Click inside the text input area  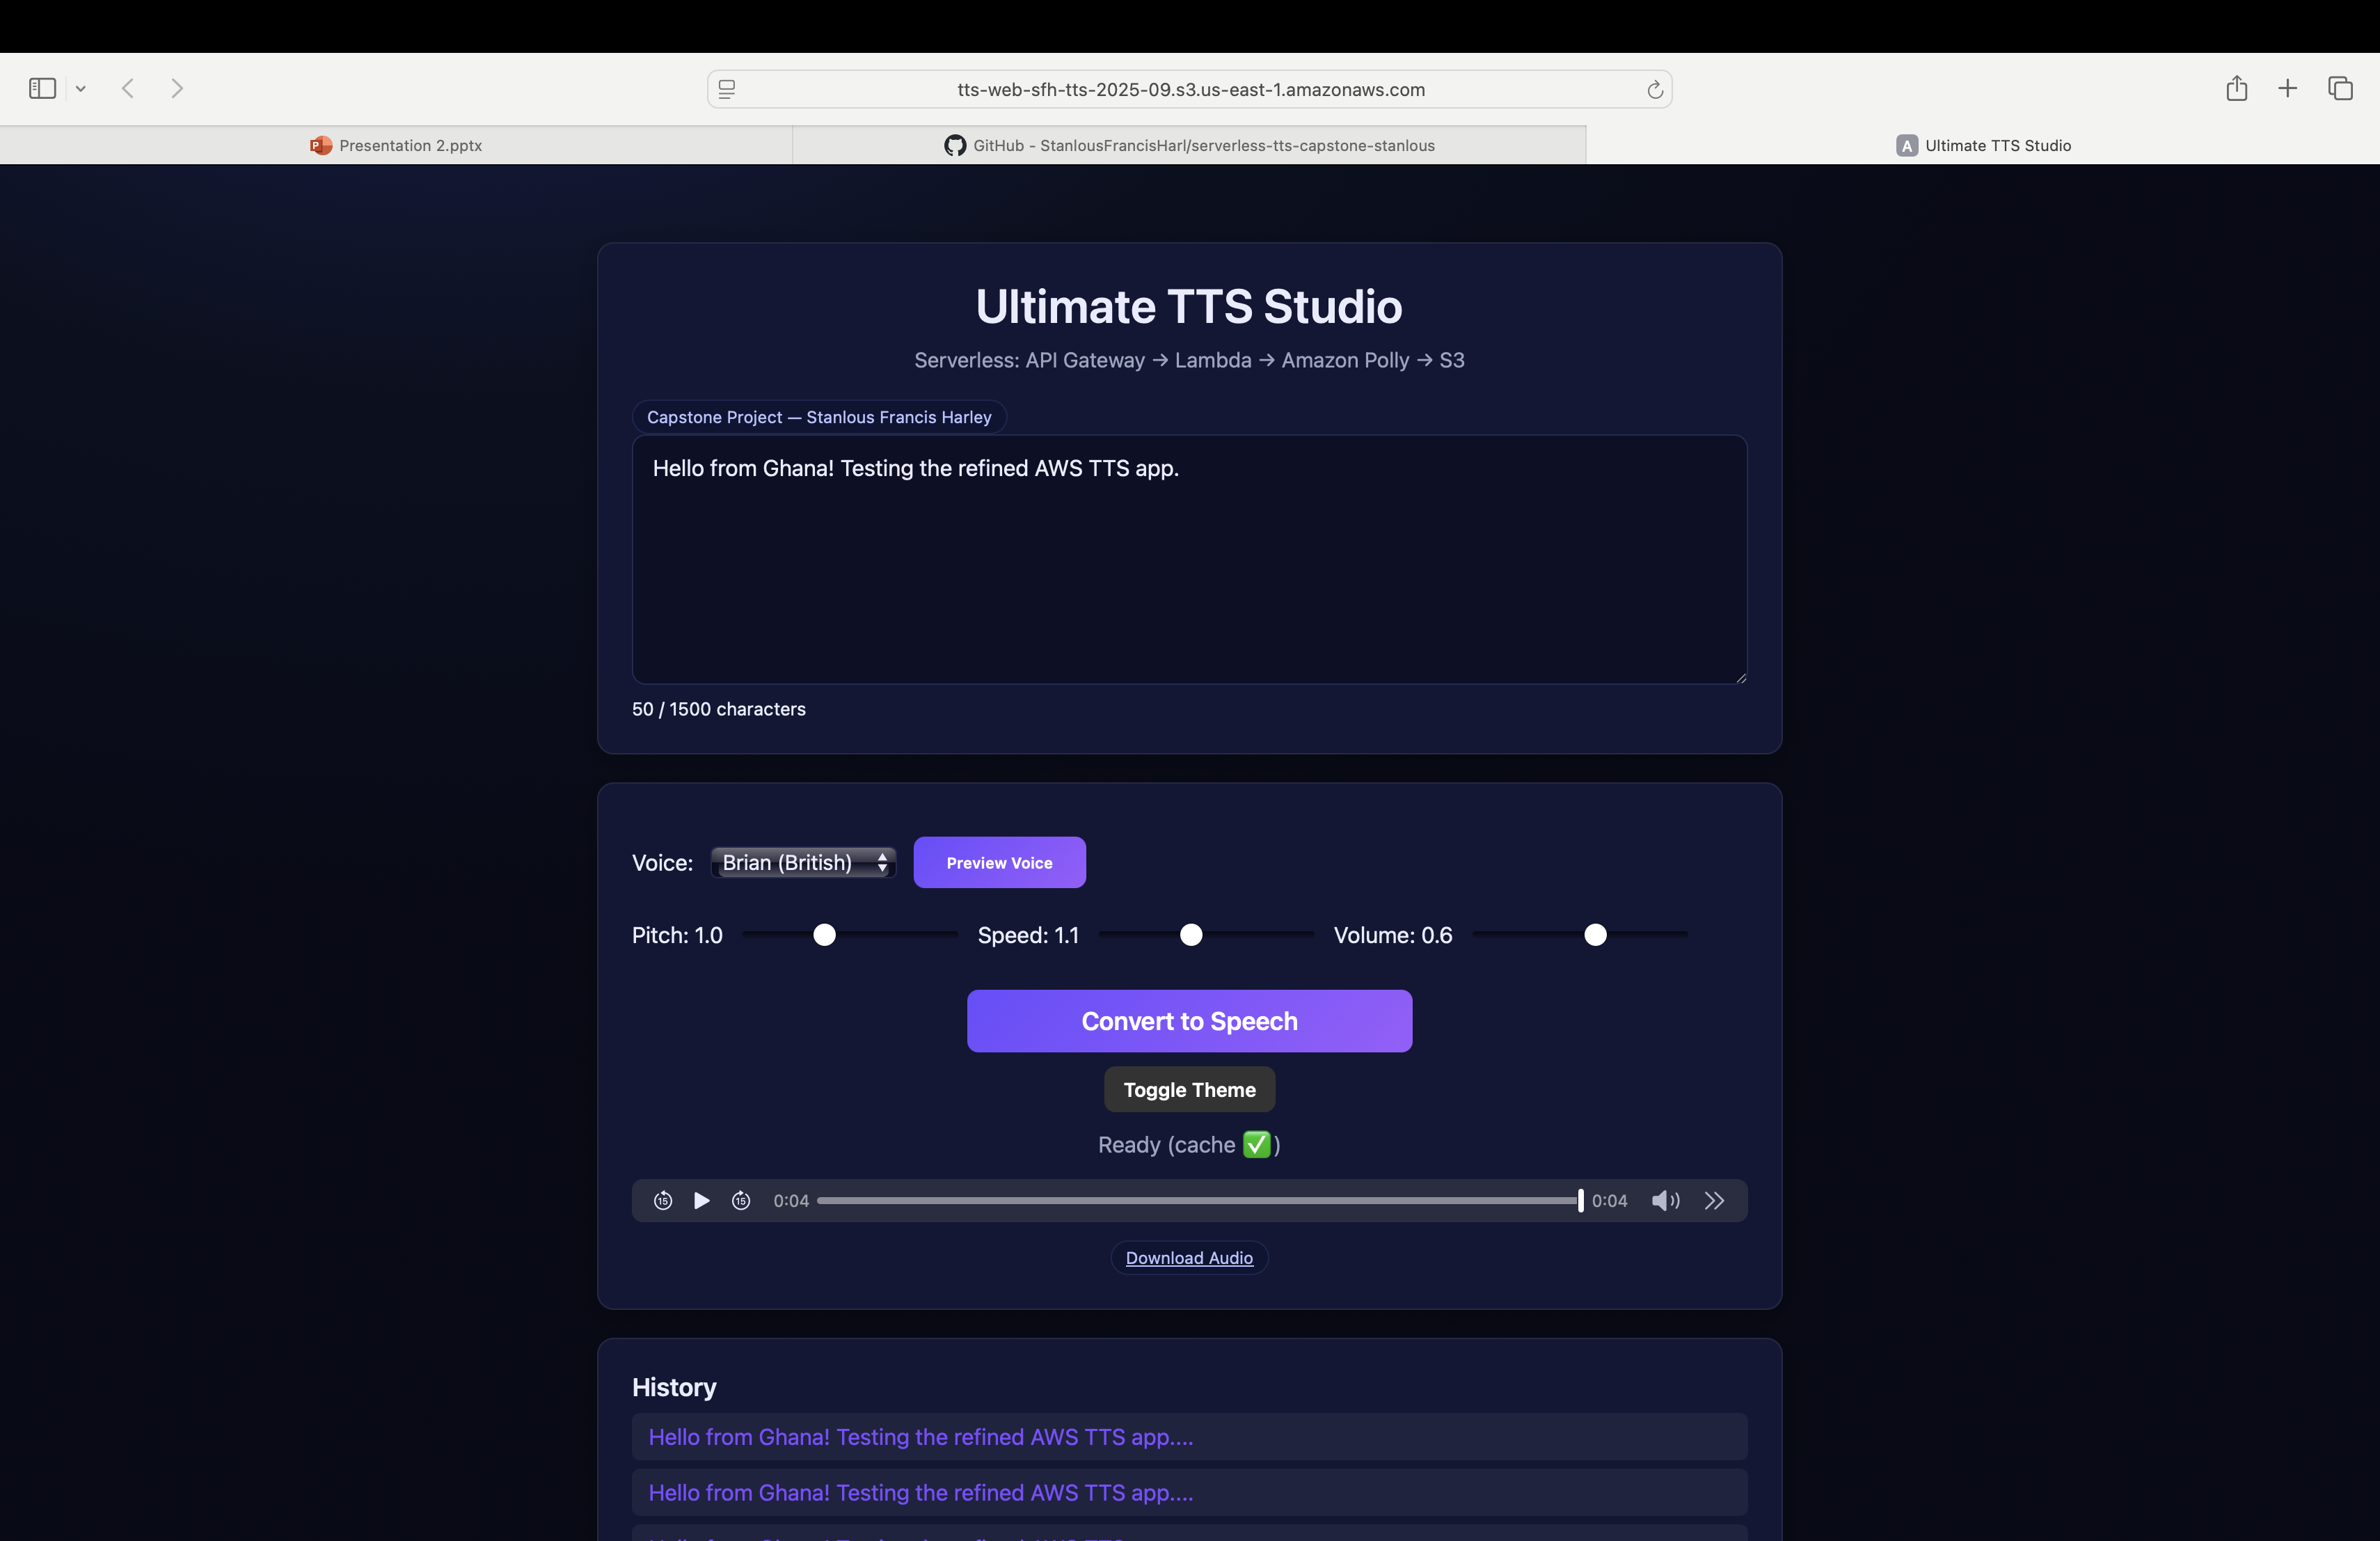1189,560
